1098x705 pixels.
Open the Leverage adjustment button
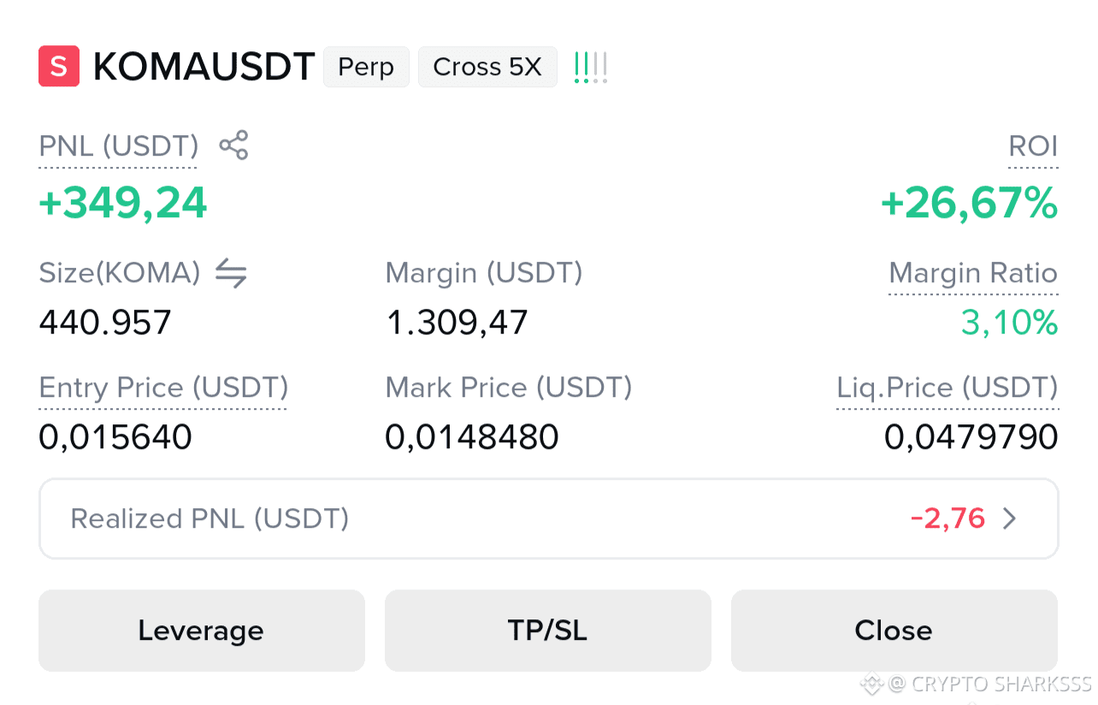[x=202, y=631]
